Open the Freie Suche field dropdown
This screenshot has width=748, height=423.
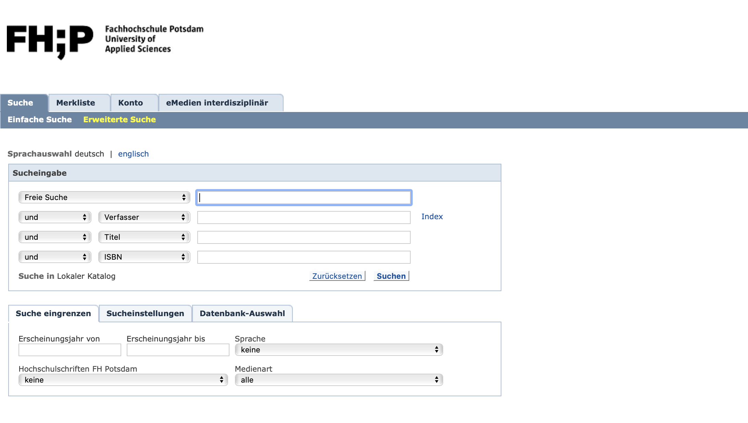(104, 197)
